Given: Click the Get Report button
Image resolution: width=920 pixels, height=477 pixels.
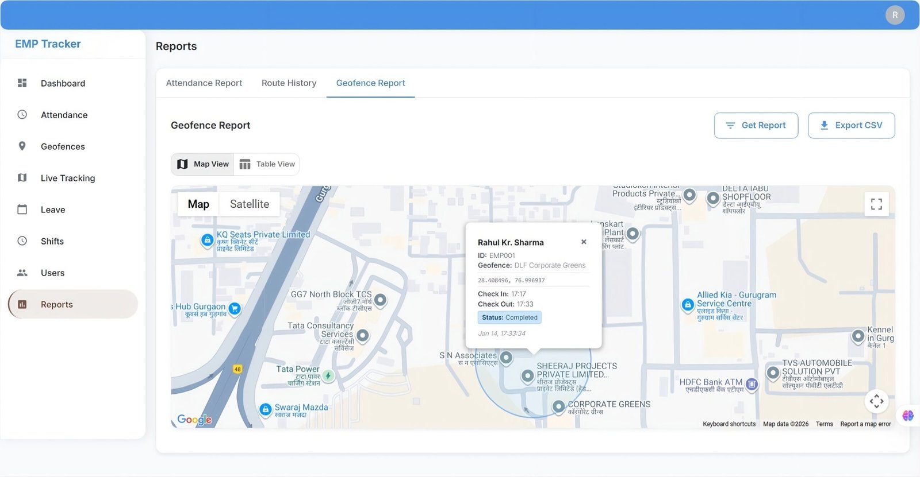Looking at the screenshot, I should [x=756, y=125].
